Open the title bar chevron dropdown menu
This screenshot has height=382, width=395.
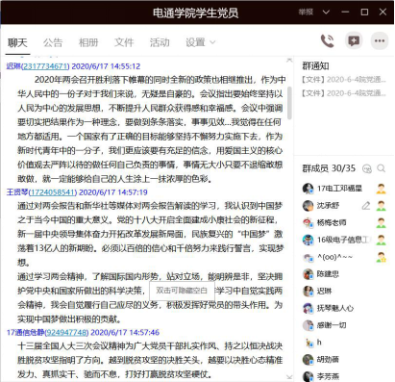click(x=326, y=13)
